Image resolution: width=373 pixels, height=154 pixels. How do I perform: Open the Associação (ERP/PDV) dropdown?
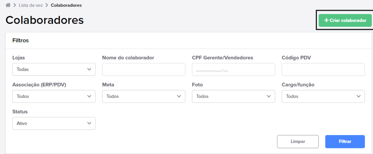(x=54, y=96)
